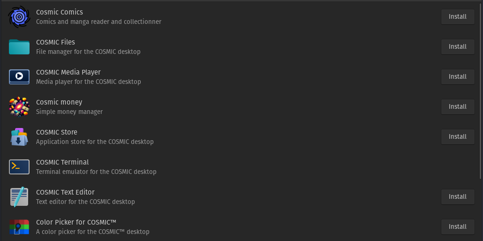
Task: Open the COSMIC Store package icon
Action: (19, 137)
